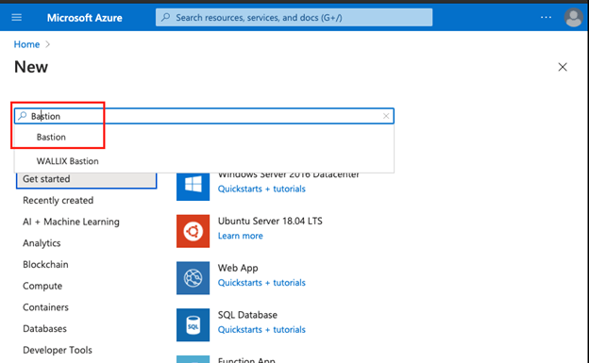Open Windows Server Quickstarts + tutorials link
This screenshot has width=589, height=363.
pos(261,189)
